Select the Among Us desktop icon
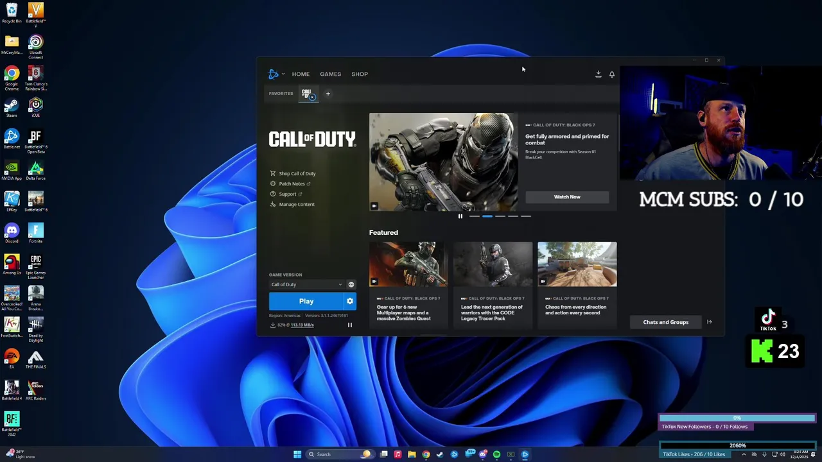This screenshot has height=462, width=822. point(12,264)
